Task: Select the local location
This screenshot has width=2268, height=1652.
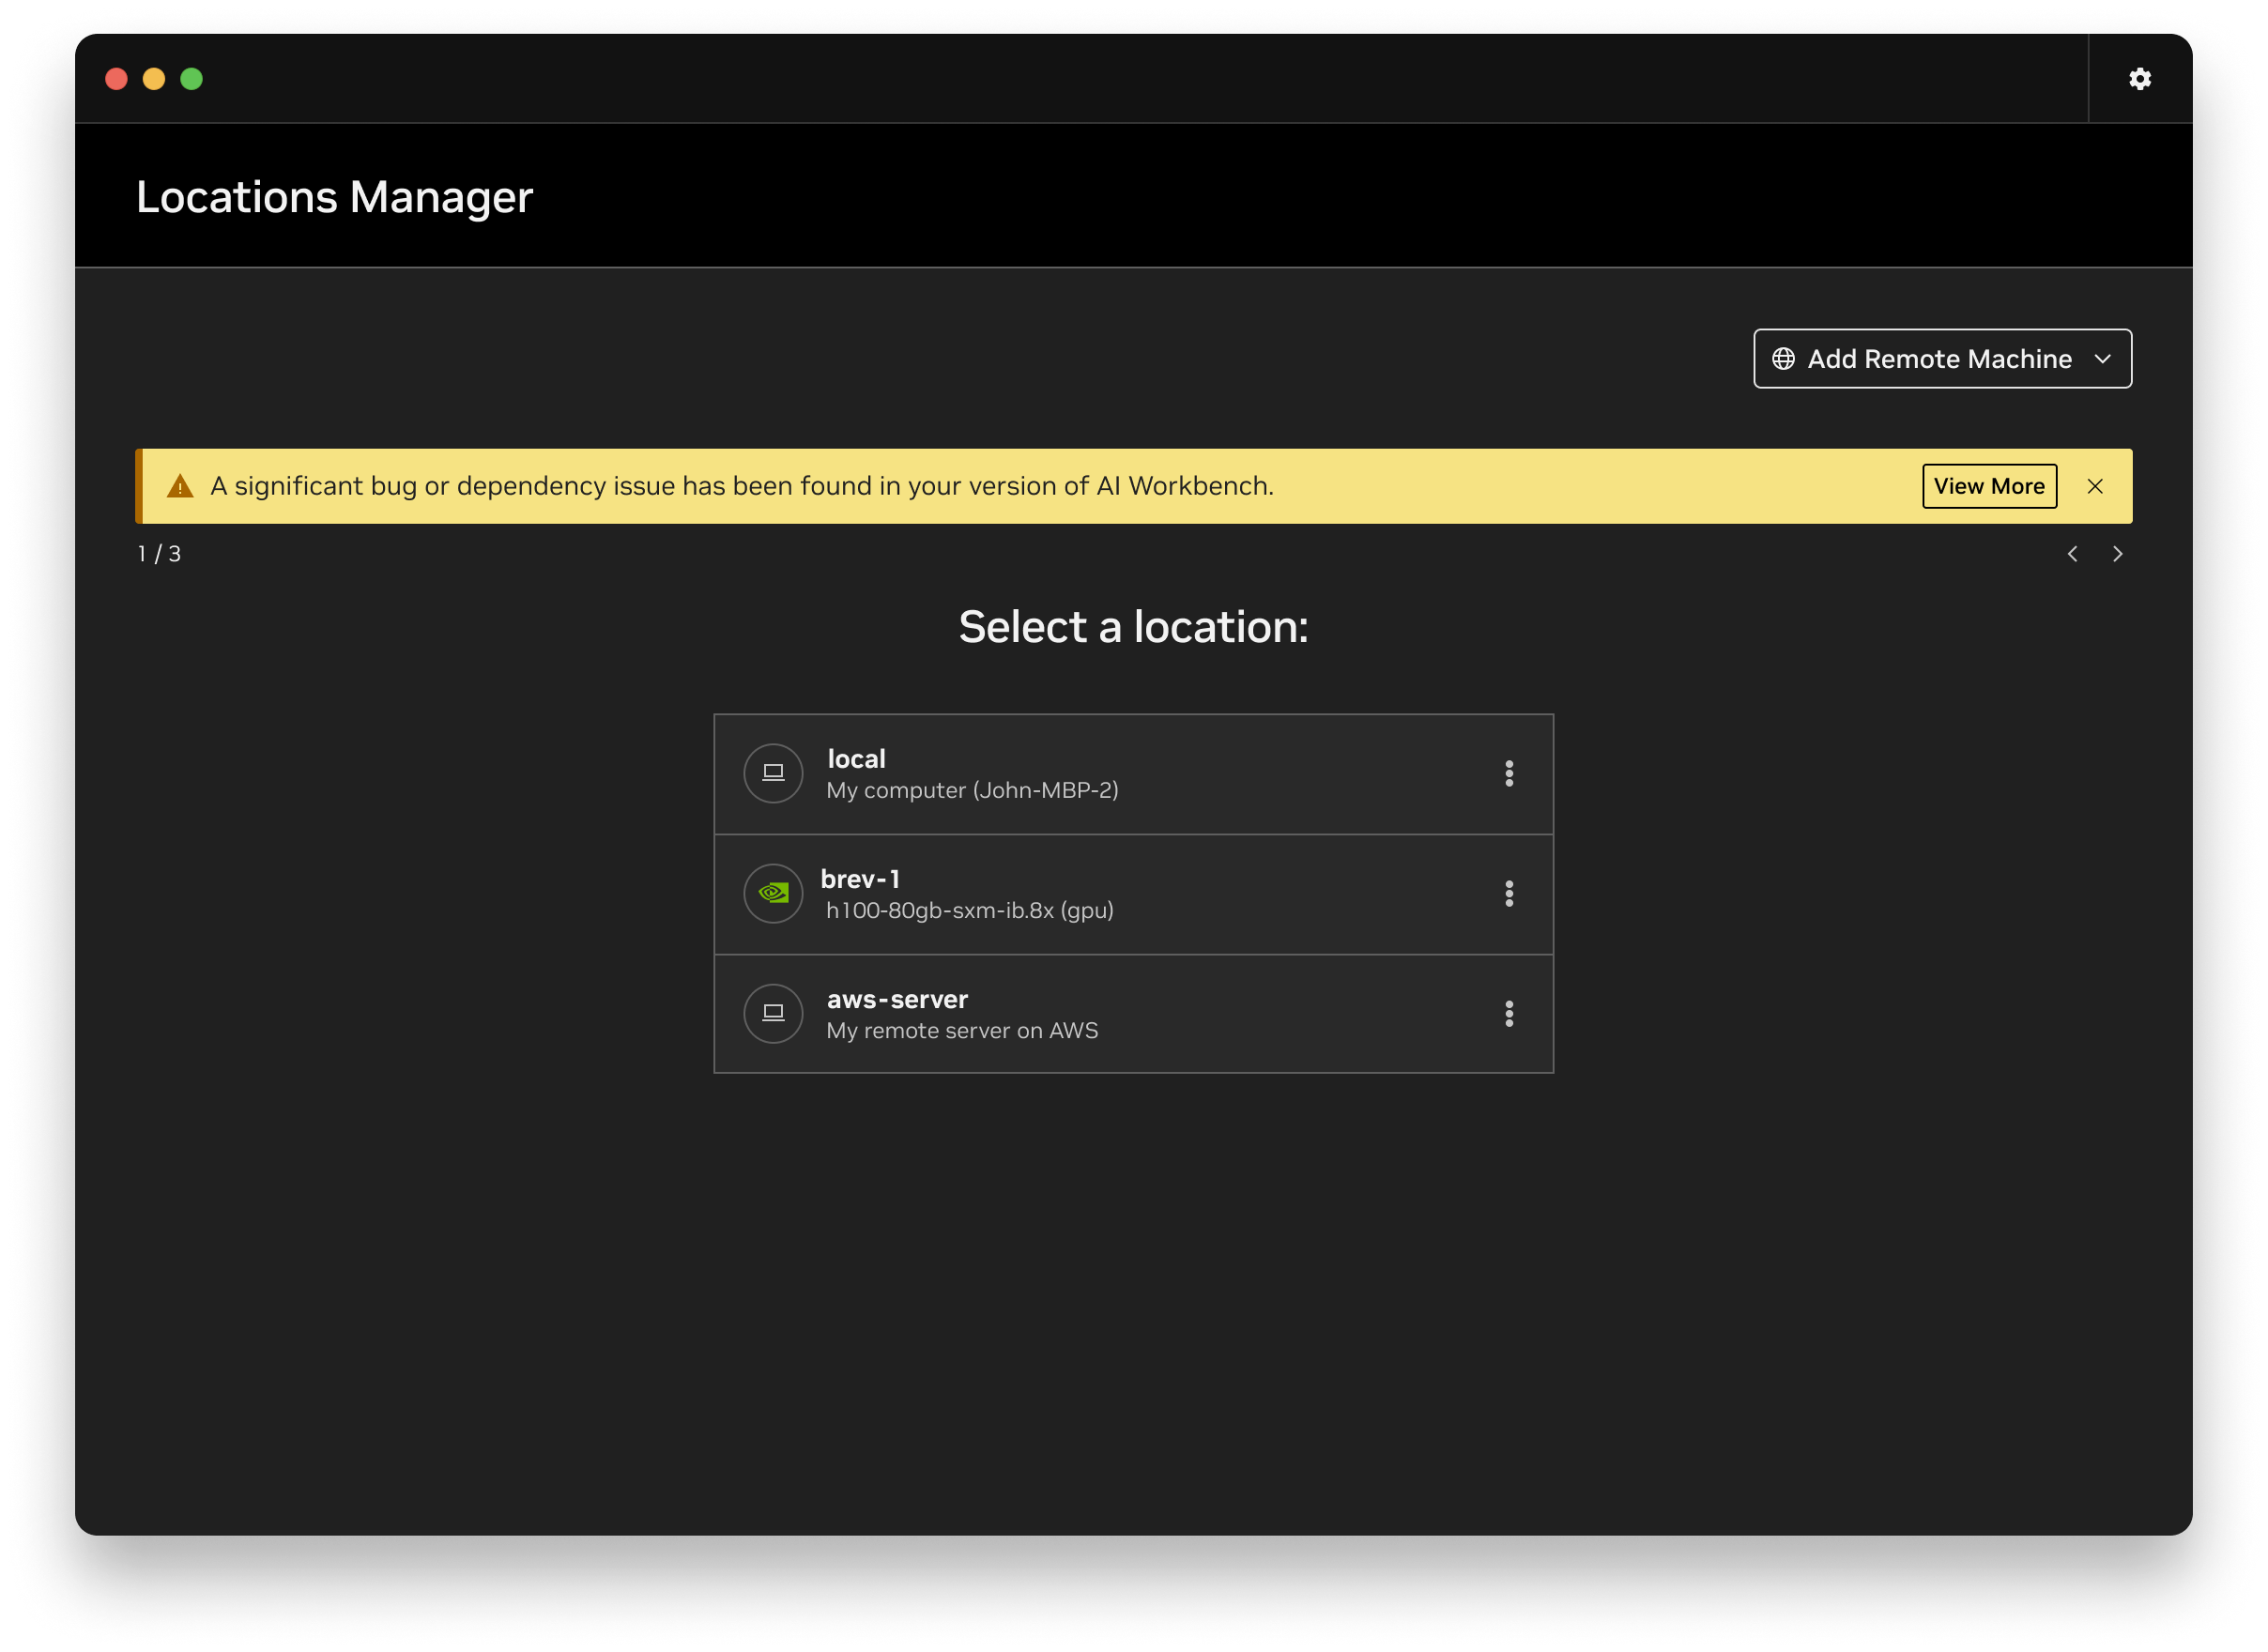Action: click(1100, 774)
